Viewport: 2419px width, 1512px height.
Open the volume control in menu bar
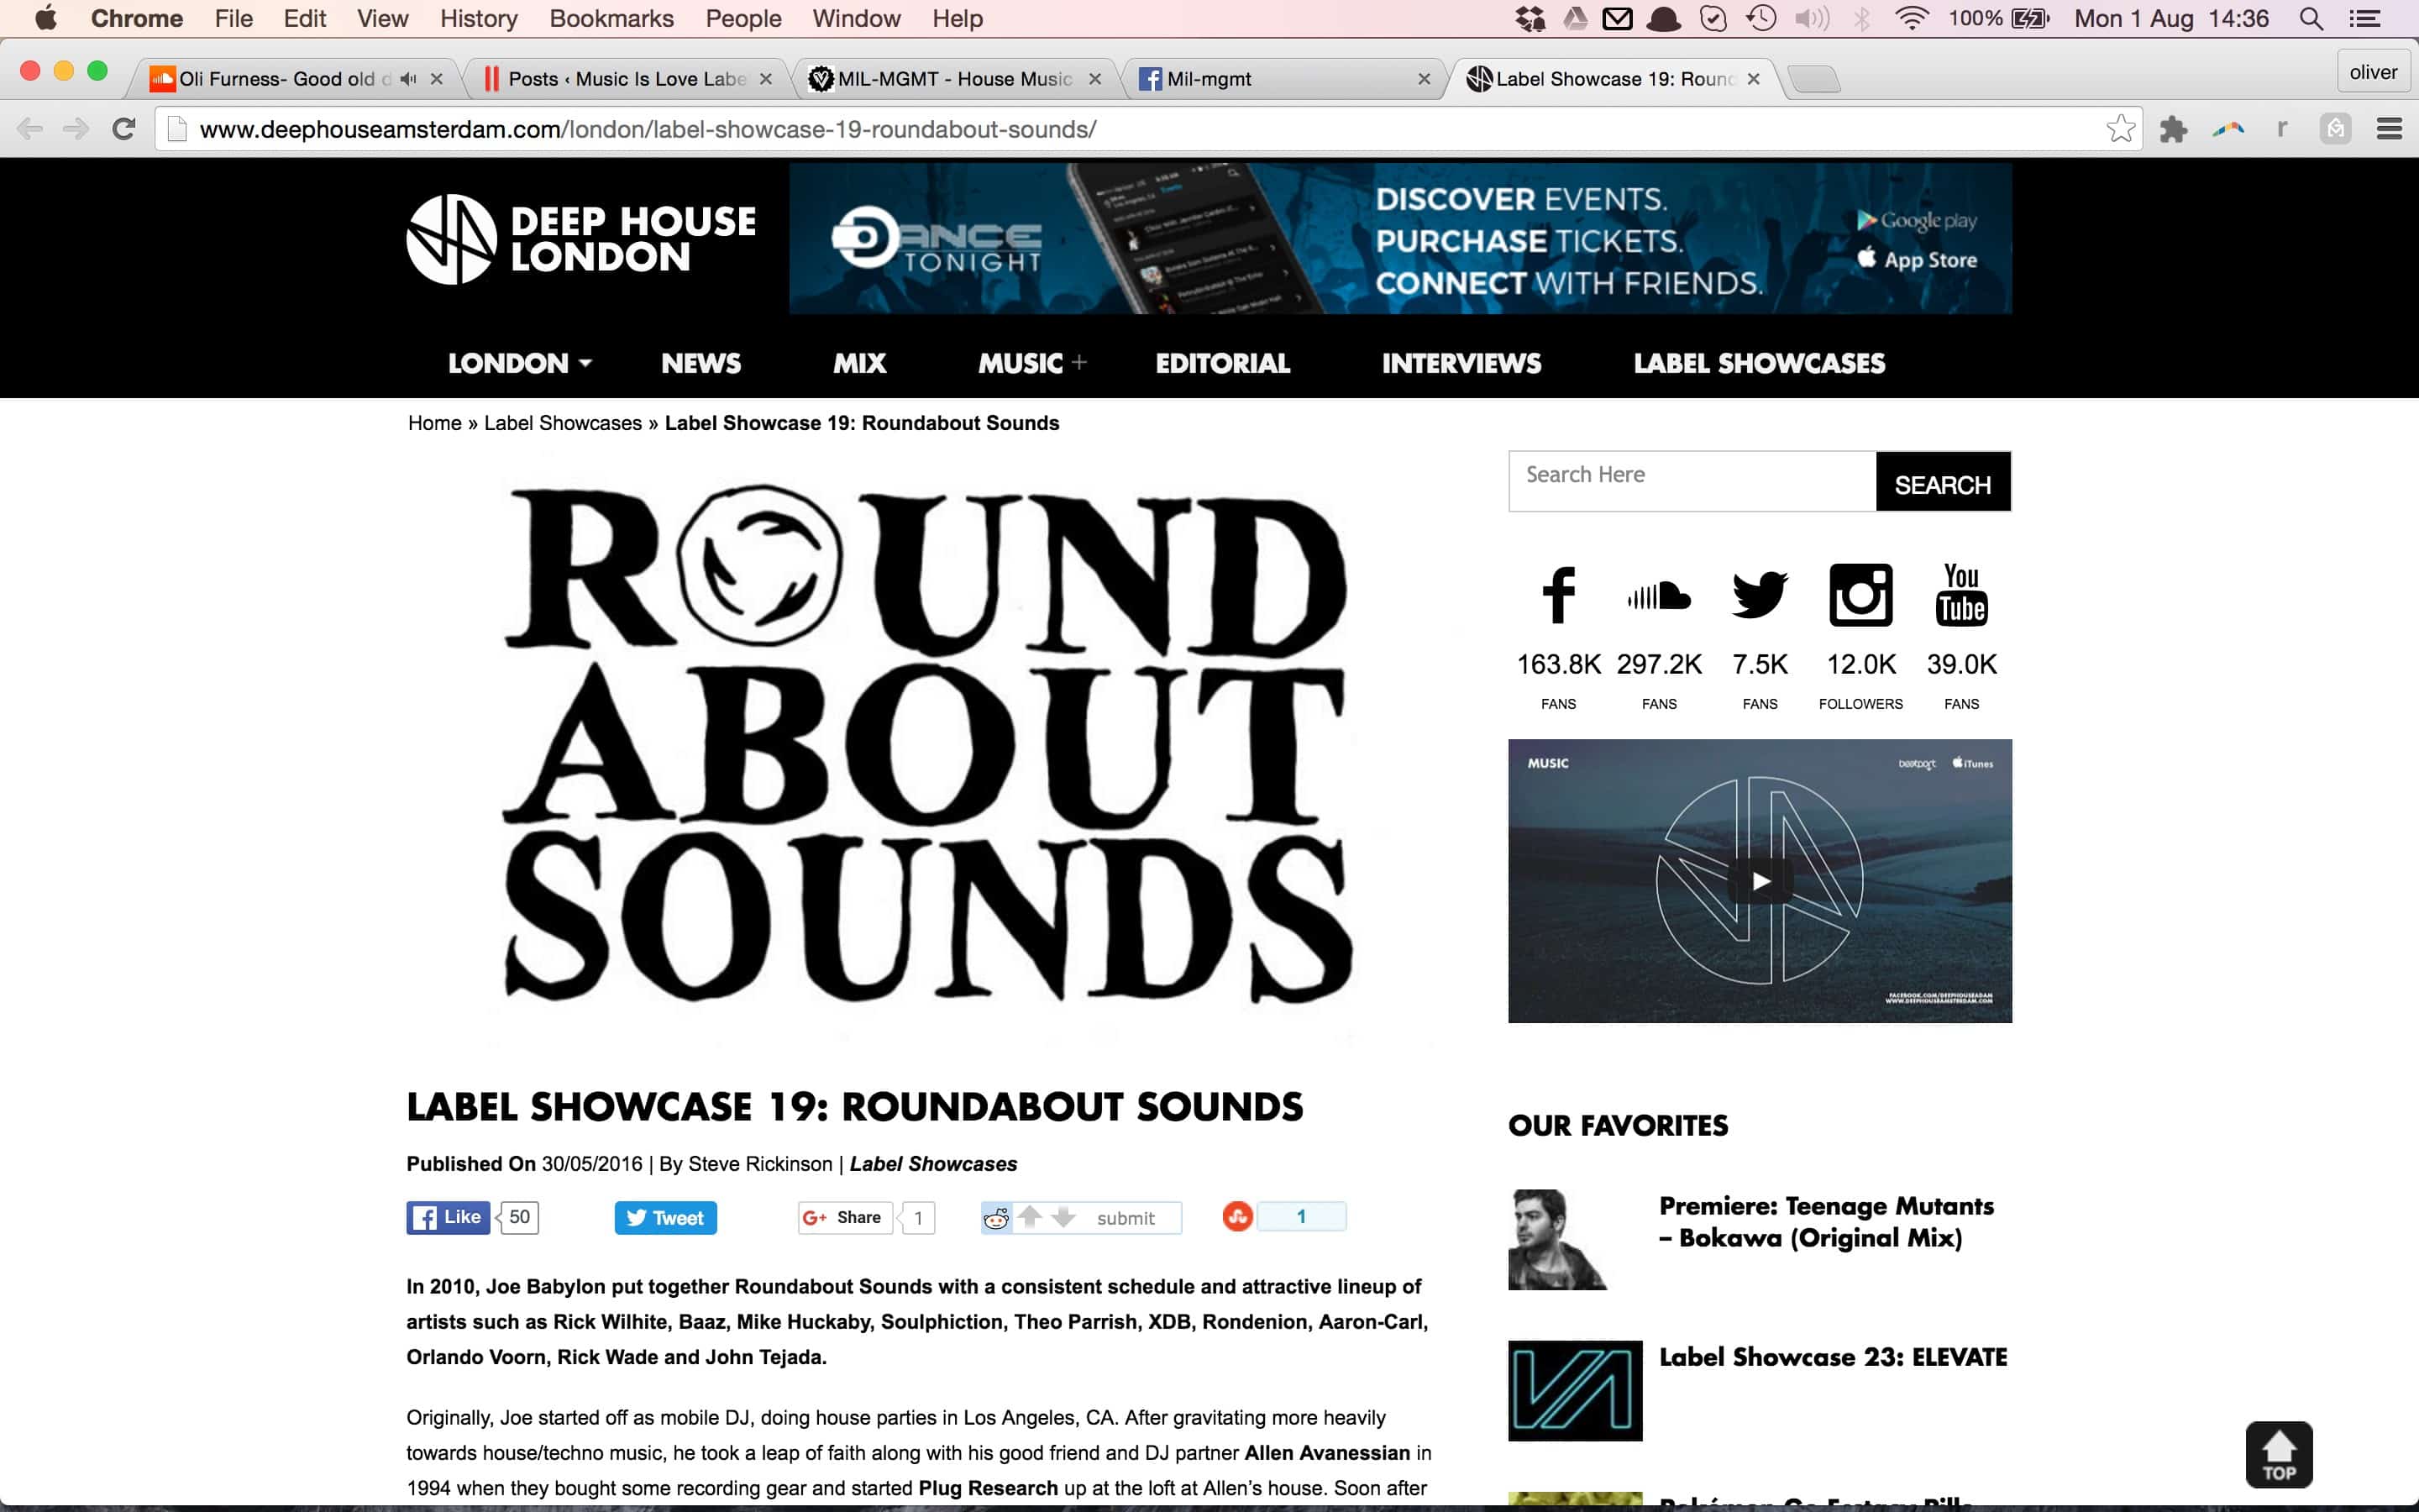click(x=1811, y=18)
